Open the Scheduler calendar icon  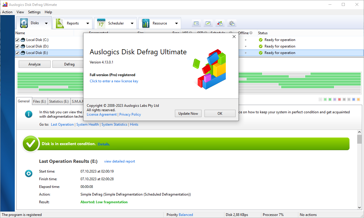point(101,23)
